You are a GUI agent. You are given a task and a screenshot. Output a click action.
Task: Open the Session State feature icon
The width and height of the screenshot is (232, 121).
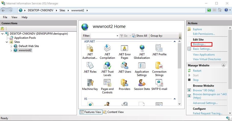(142, 85)
